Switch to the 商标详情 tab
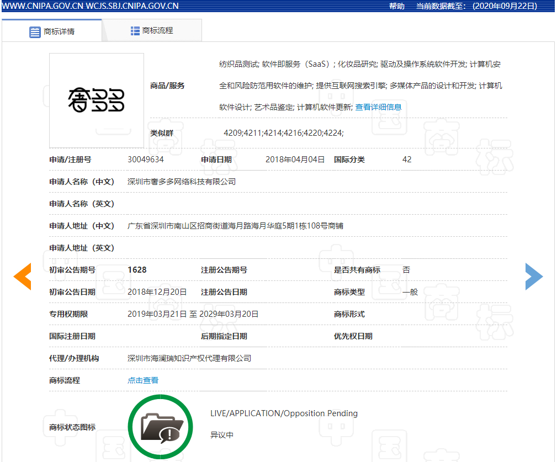 [x=52, y=31]
